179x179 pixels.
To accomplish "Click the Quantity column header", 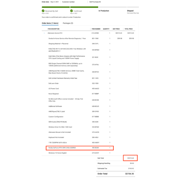I will click(x=106, y=29).
